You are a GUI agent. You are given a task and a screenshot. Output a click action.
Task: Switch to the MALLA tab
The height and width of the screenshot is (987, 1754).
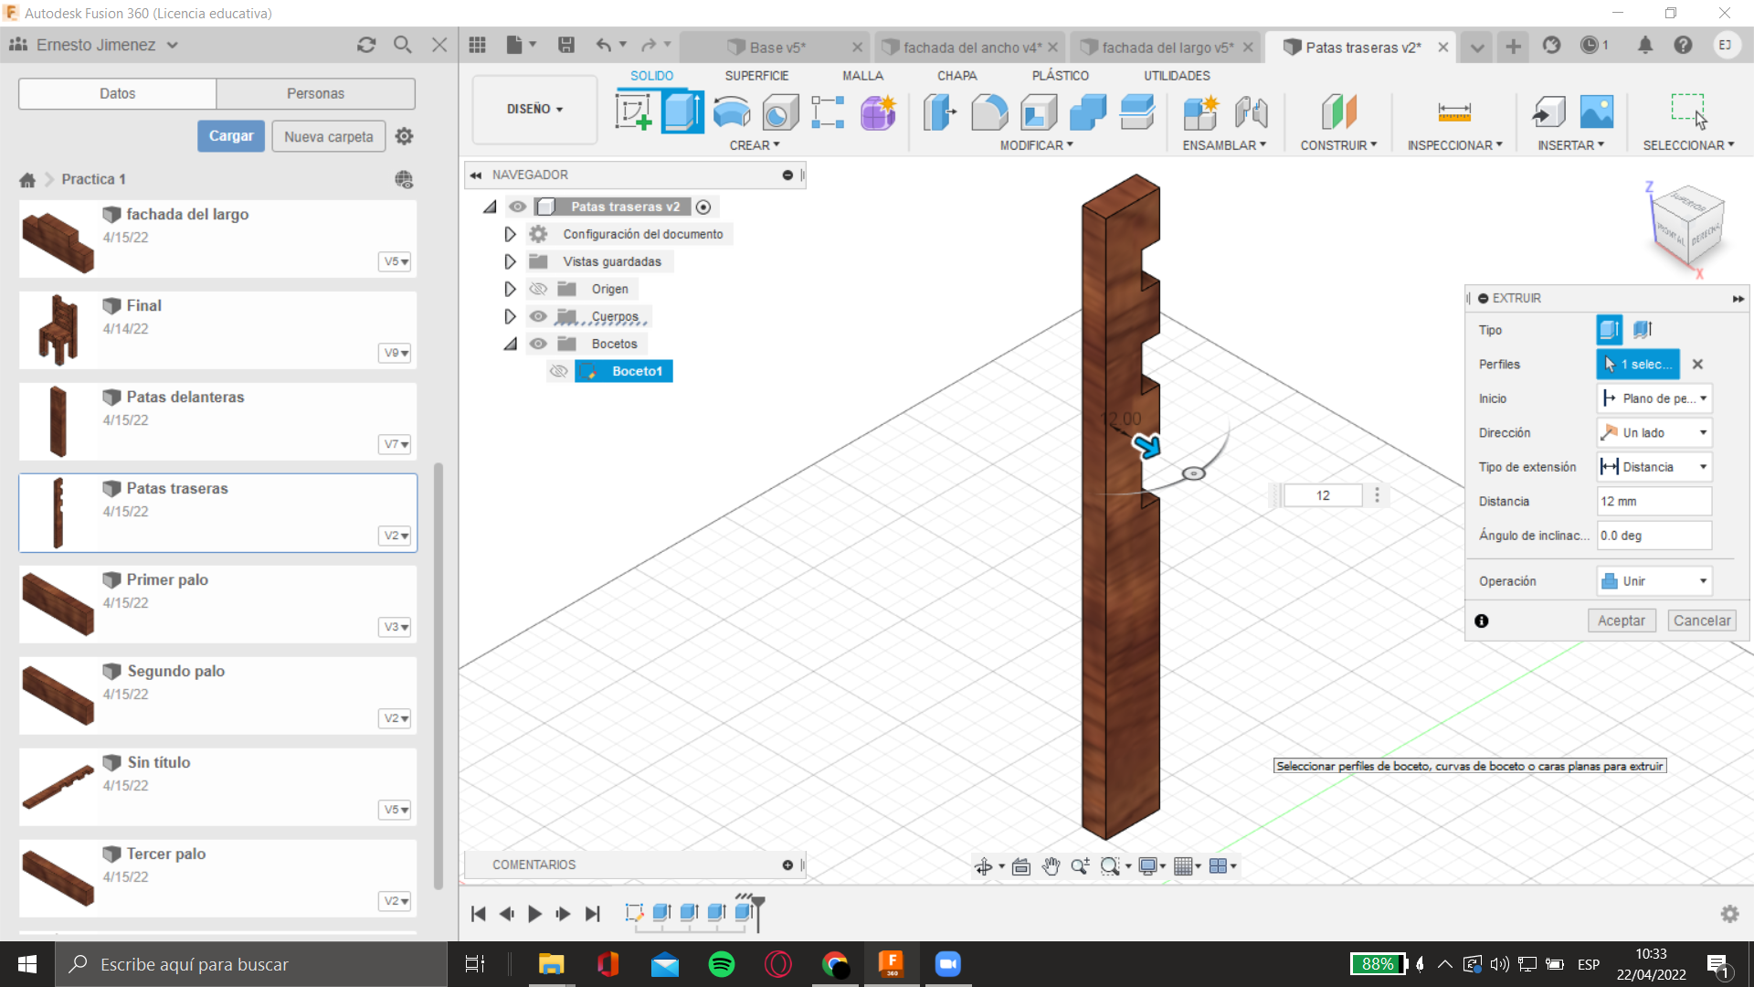(862, 76)
